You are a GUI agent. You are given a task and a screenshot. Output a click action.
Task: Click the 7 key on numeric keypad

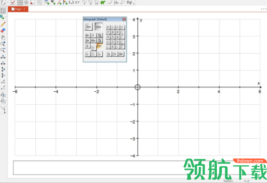tap(108, 32)
